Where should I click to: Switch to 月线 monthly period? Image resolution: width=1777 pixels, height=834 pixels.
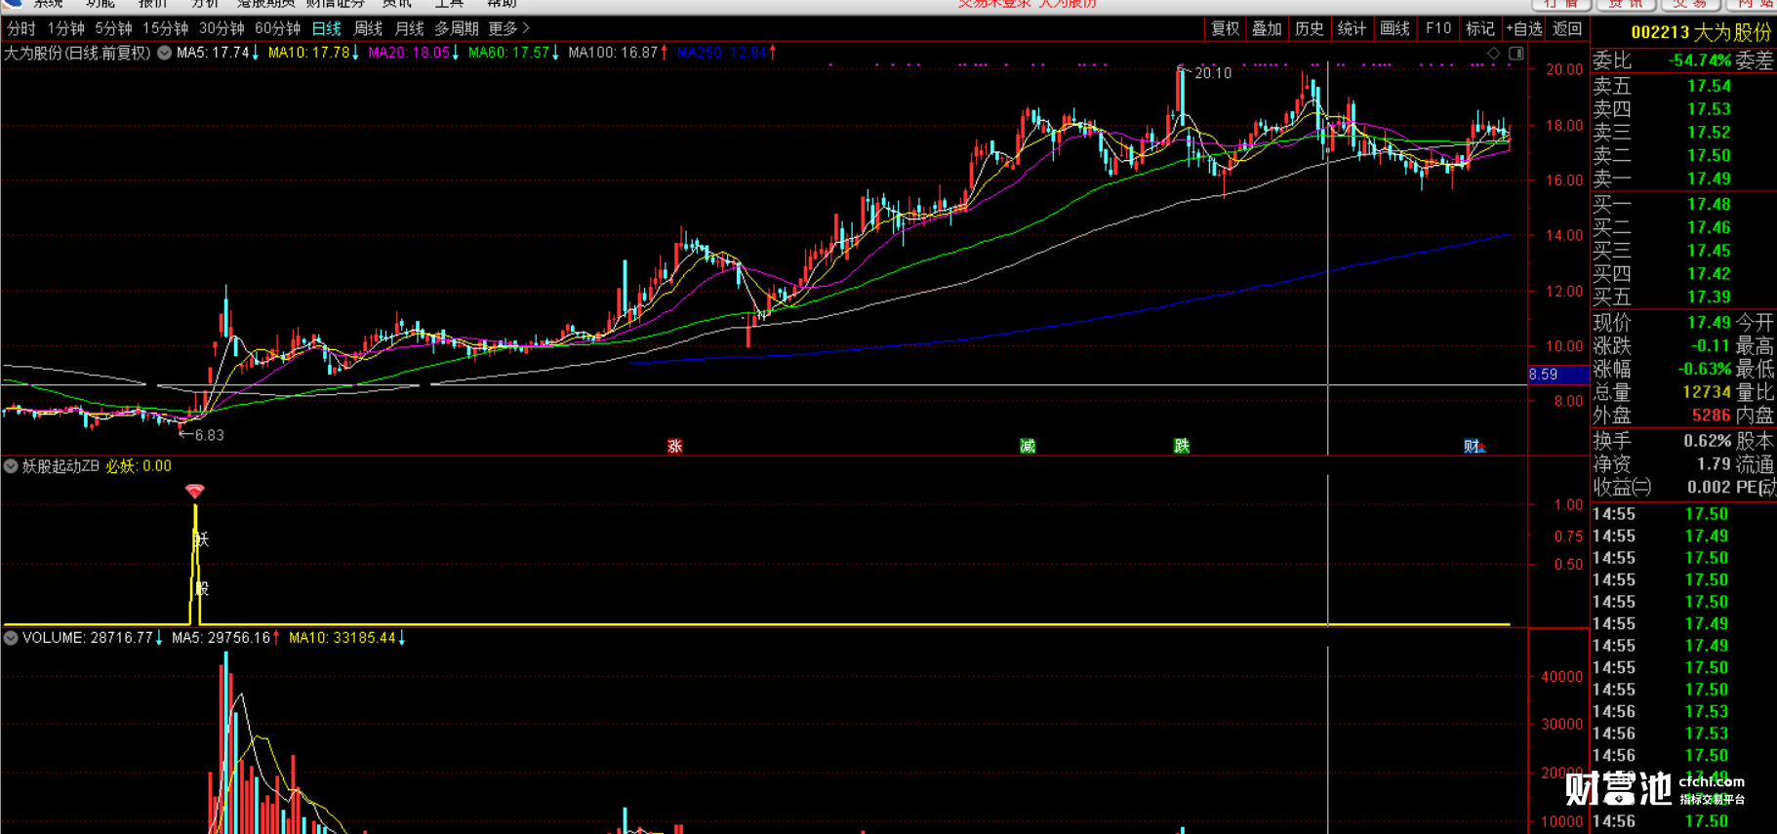[x=409, y=29]
